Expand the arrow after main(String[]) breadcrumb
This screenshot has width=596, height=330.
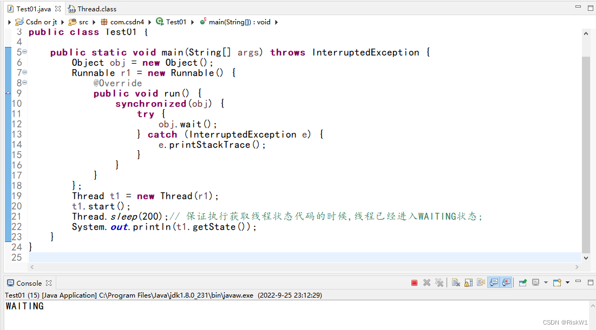pyautogui.click(x=276, y=22)
